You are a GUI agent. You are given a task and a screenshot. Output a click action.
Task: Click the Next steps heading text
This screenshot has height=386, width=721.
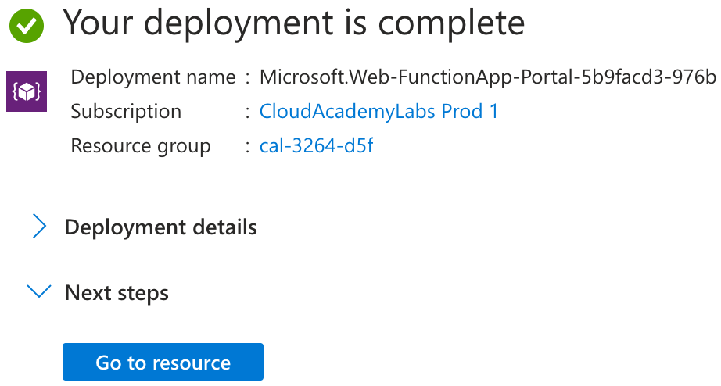pos(117,293)
